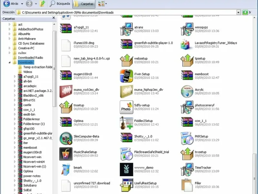Viewport: 258px width, 194px height.
Task: Select websetup package icon
Action: tap(126, 60)
